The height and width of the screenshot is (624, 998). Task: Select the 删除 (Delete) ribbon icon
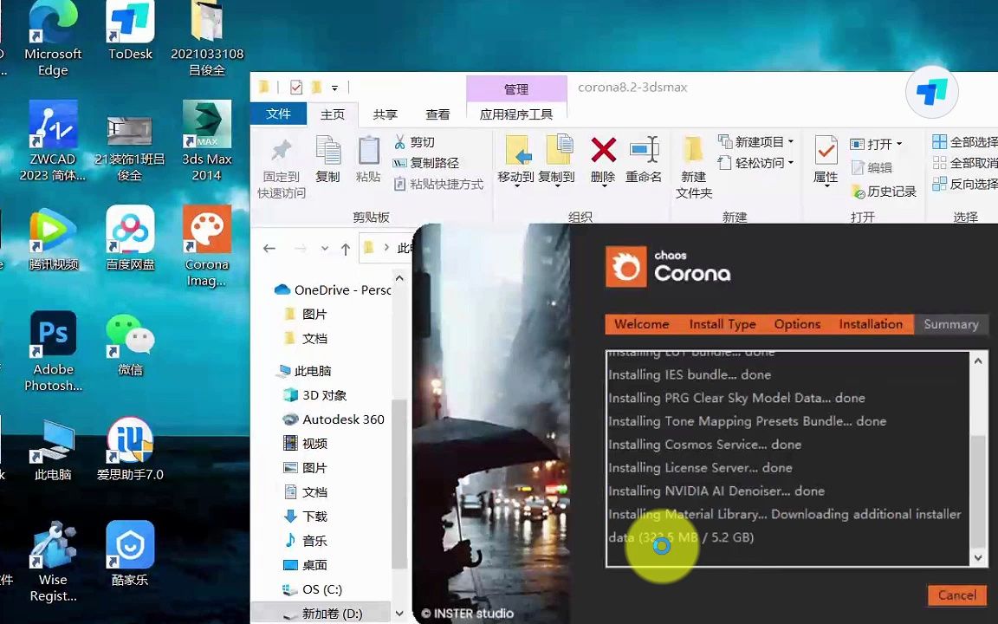[603, 160]
